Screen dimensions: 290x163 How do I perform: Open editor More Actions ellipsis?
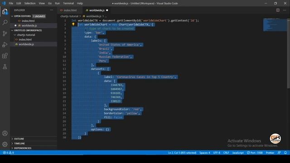pyautogui.click(x=285, y=10)
